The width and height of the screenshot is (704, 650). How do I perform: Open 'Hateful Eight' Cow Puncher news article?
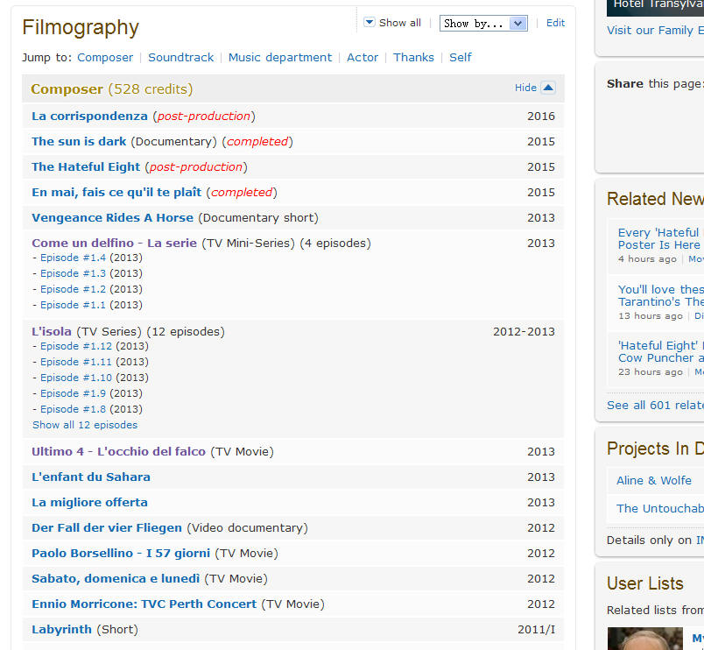pyautogui.click(x=660, y=352)
